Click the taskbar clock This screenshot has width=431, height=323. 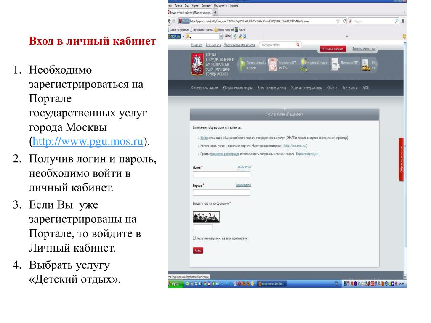(402, 284)
